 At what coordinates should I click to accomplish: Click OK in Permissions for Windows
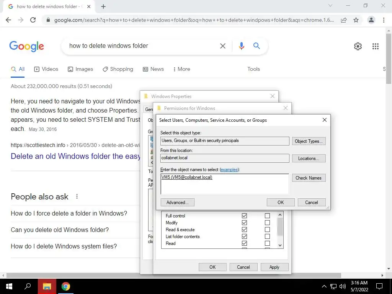212,267
